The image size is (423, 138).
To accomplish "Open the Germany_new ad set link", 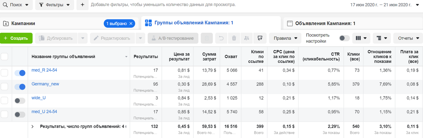I will (45, 84).
